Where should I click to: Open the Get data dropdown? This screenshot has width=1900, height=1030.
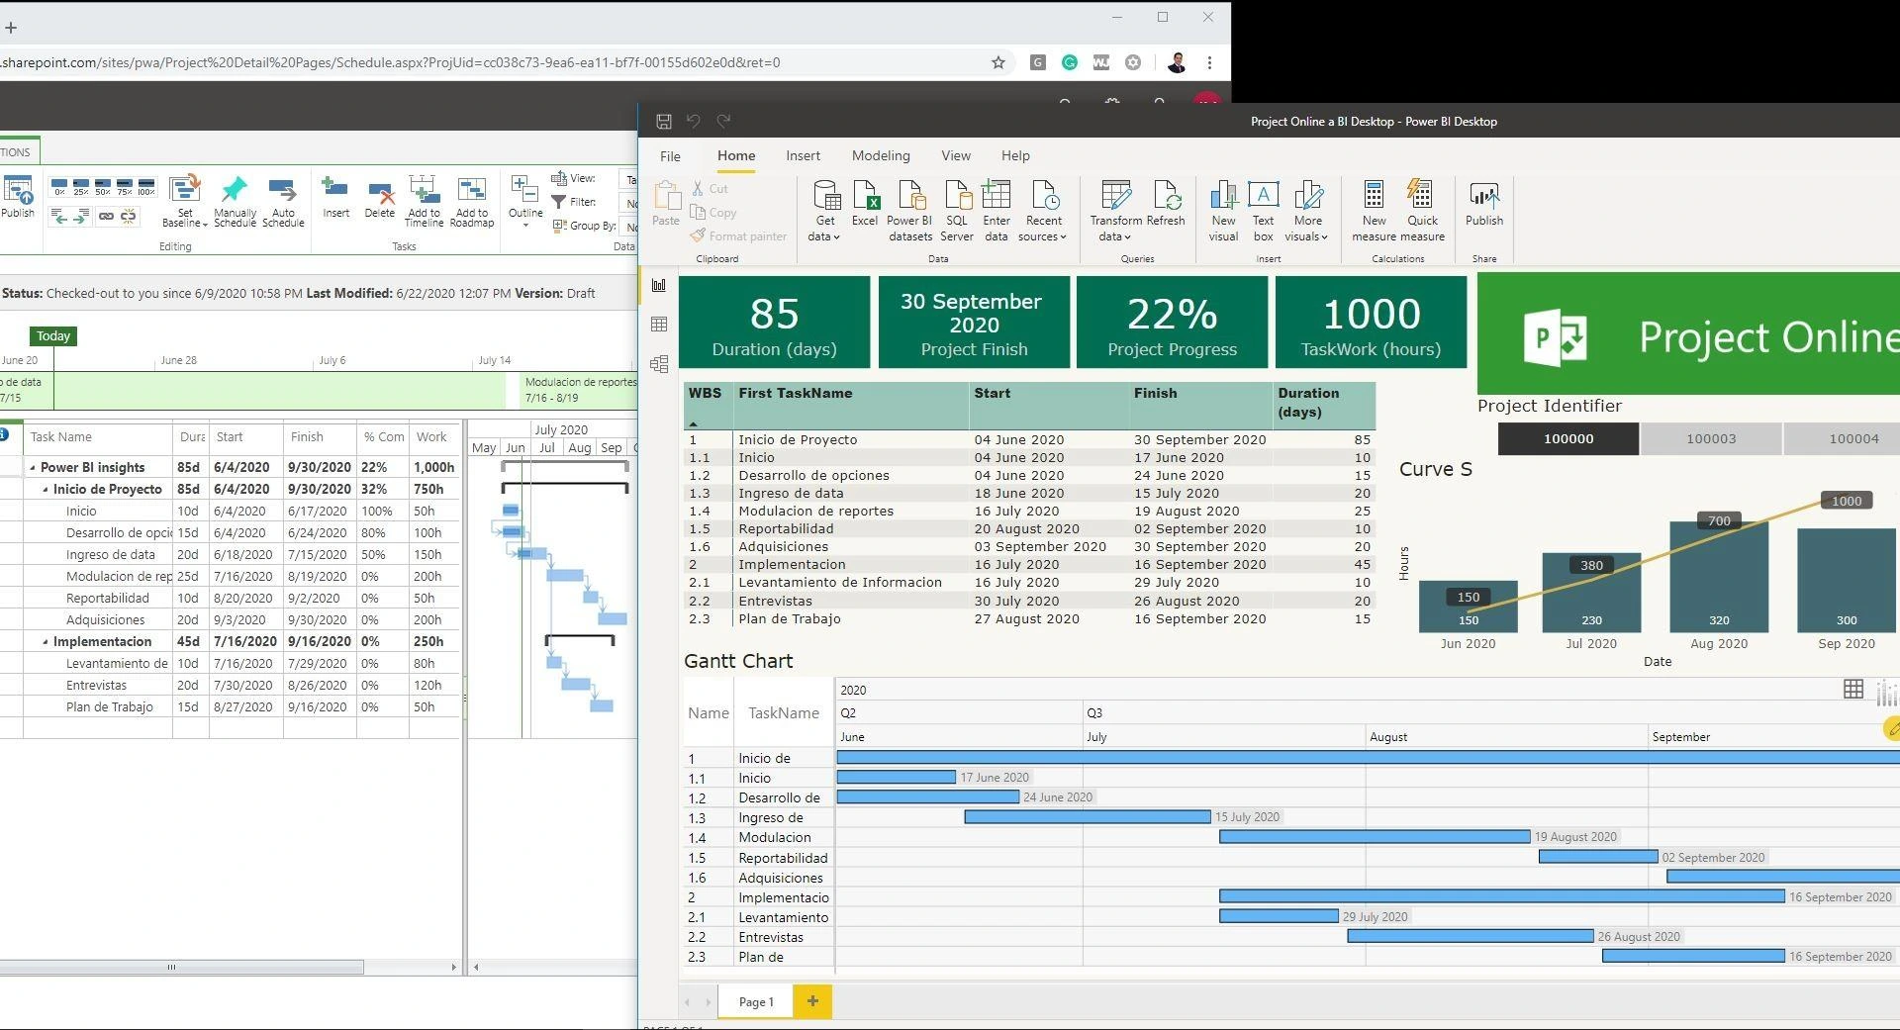coord(824,208)
